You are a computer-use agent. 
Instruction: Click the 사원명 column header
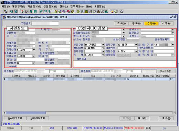coord(46,76)
